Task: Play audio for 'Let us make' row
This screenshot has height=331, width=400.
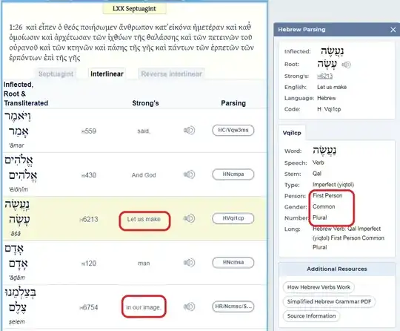Action: (x=190, y=219)
